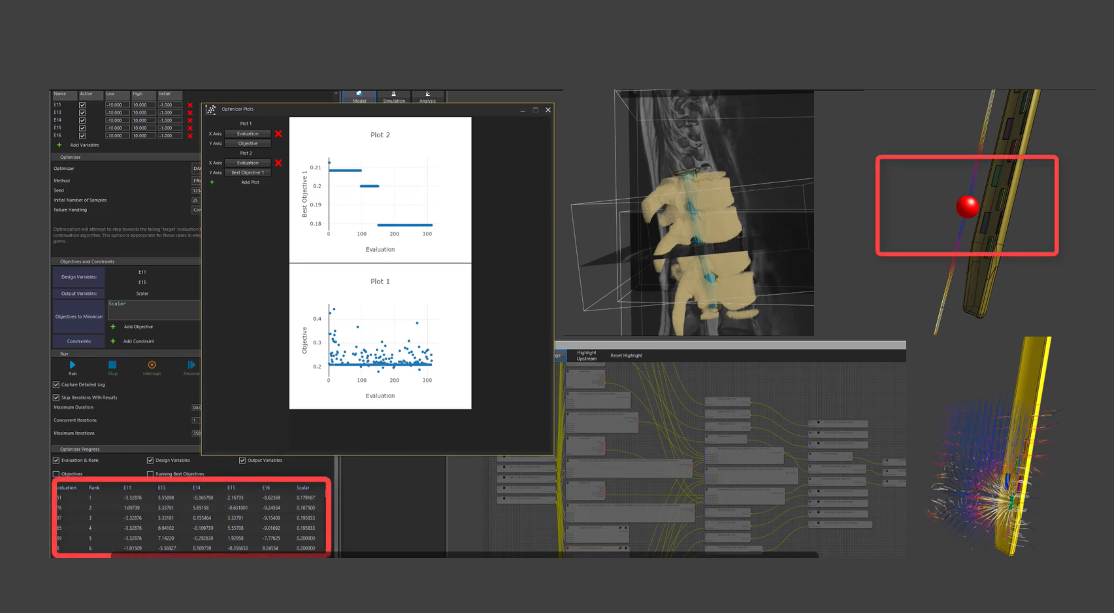Enable the Objectives checkbox
Image resolution: width=1114 pixels, height=613 pixels.
(x=56, y=474)
